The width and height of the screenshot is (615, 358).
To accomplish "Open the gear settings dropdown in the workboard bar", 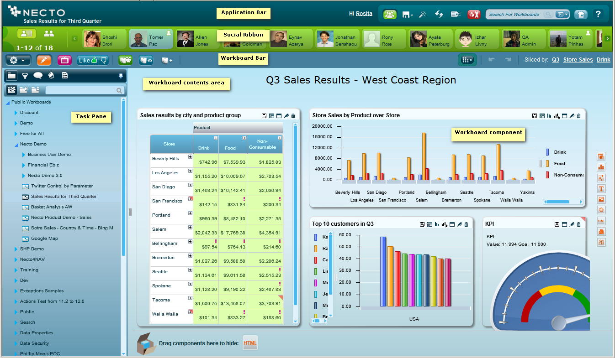I will (x=18, y=60).
